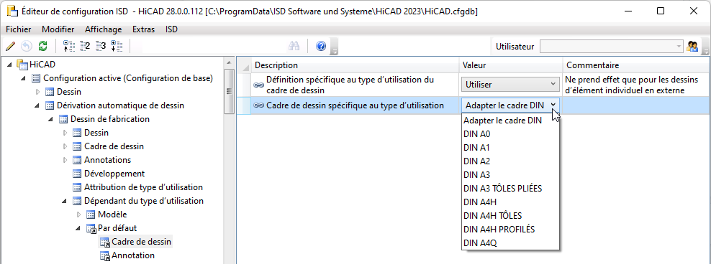Image resolution: width=711 pixels, height=264 pixels.
Task: Collapse the Dessin de fabrication node
Action: 51,119
